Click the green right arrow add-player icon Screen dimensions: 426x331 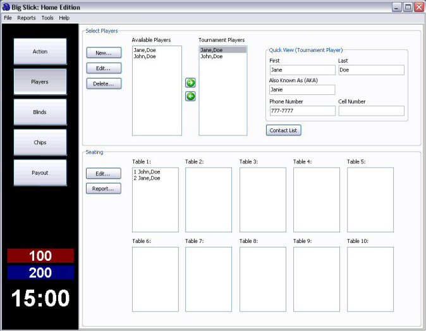(x=190, y=83)
